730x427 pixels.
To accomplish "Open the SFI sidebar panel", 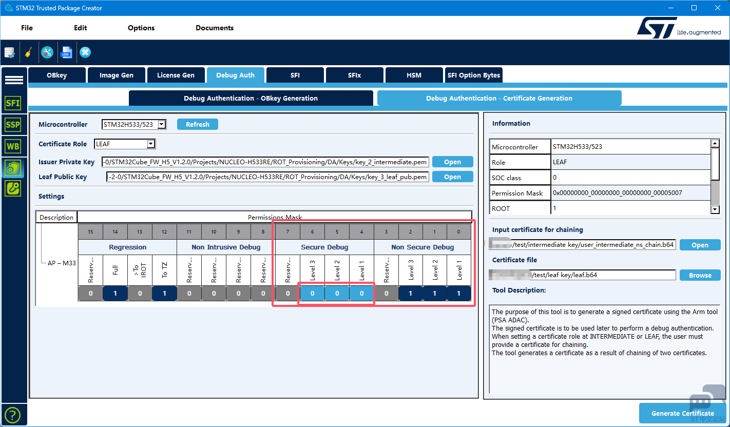I will tap(13, 103).
